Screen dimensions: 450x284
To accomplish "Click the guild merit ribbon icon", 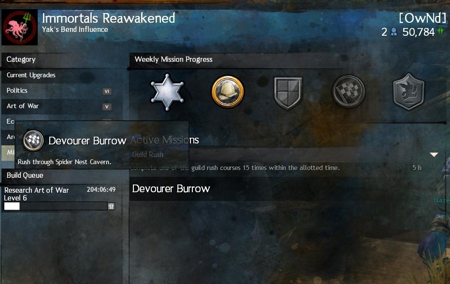I will (x=394, y=32).
